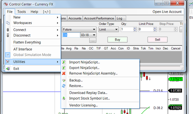Screen dimensions: 193x114
Task: Click the Import Stock Symbol List icon
Action: [x=64, y=98]
